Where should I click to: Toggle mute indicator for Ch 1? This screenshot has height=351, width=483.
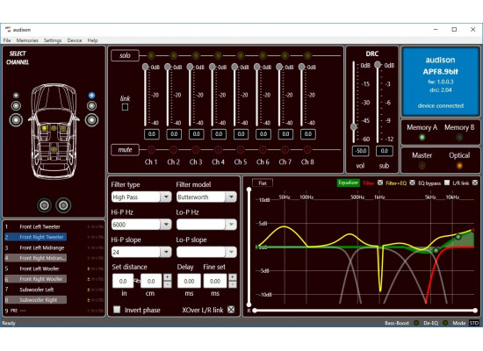151,150
